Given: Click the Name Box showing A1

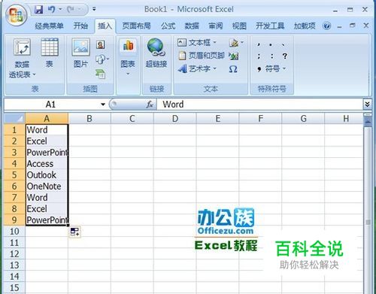Looking at the screenshot, I should click(50, 105).
